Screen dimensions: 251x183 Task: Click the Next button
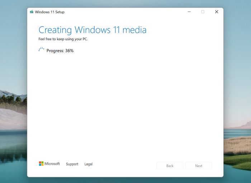coord(199,165)
